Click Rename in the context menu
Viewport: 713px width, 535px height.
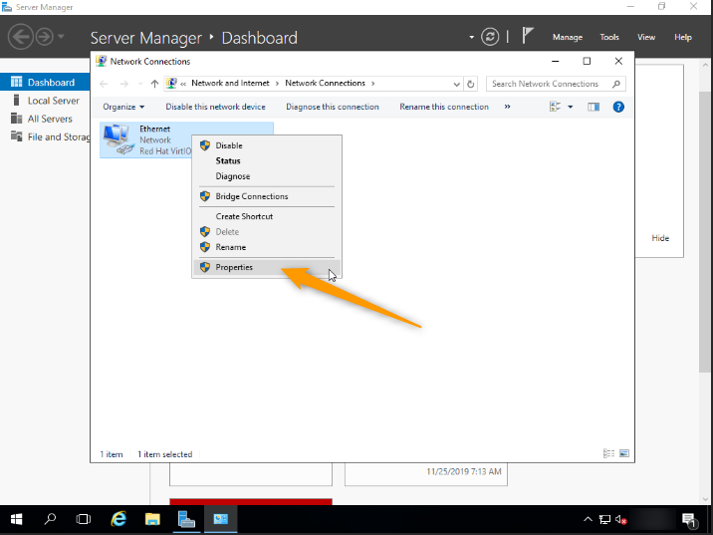tap(230, 247)
